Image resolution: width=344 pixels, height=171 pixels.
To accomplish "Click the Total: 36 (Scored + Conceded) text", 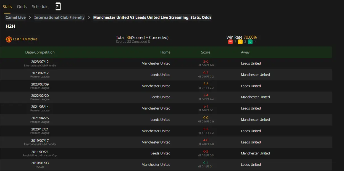I will [x=142, y=38].
